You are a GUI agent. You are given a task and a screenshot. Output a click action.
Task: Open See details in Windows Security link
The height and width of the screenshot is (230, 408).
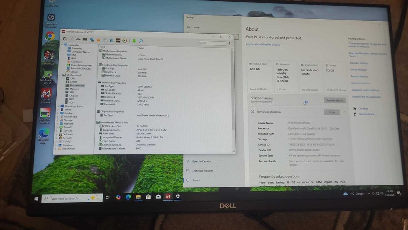(263, 45)
